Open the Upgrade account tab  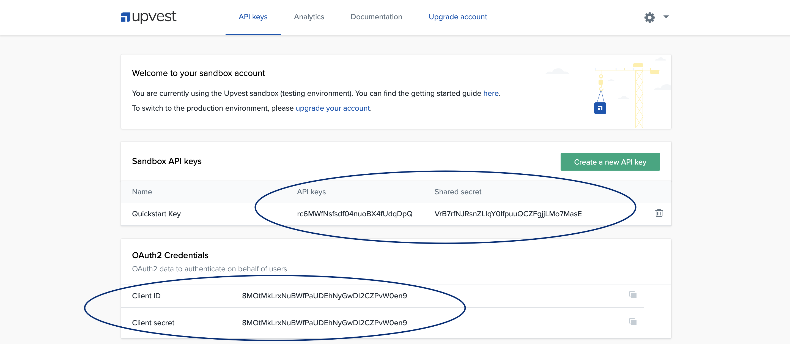[x=457, y=17]
